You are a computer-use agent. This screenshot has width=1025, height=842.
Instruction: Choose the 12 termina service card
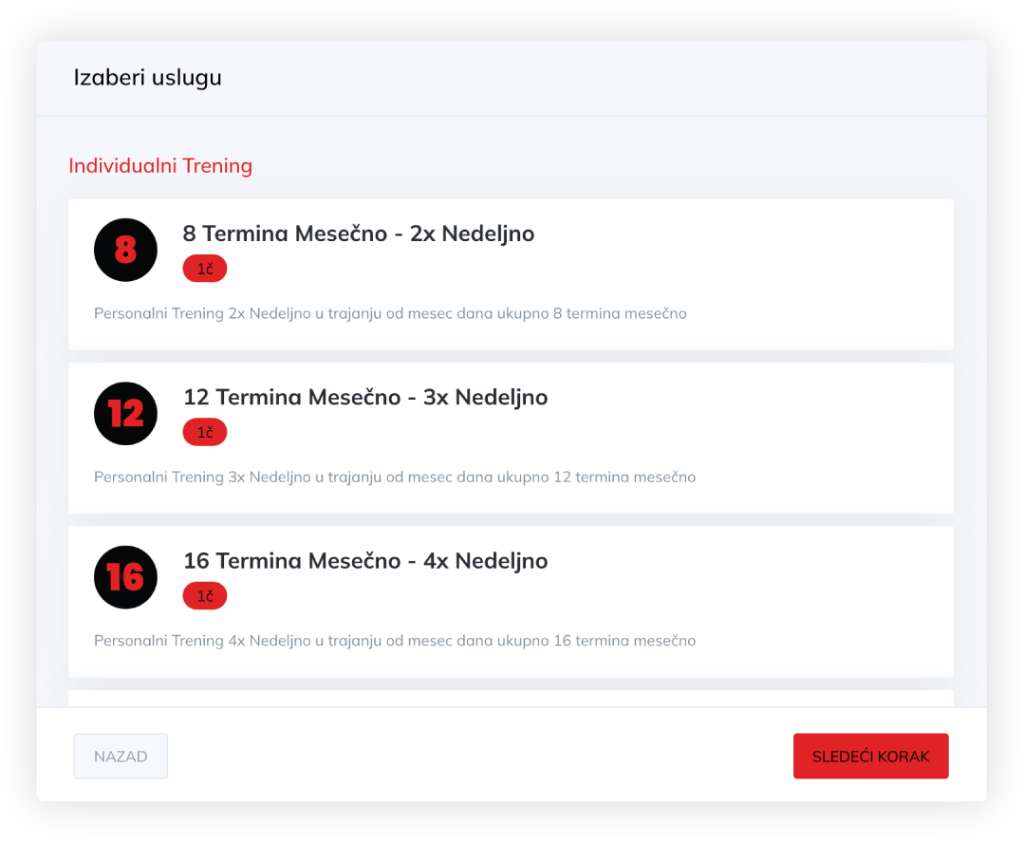(x=512, y=438)
